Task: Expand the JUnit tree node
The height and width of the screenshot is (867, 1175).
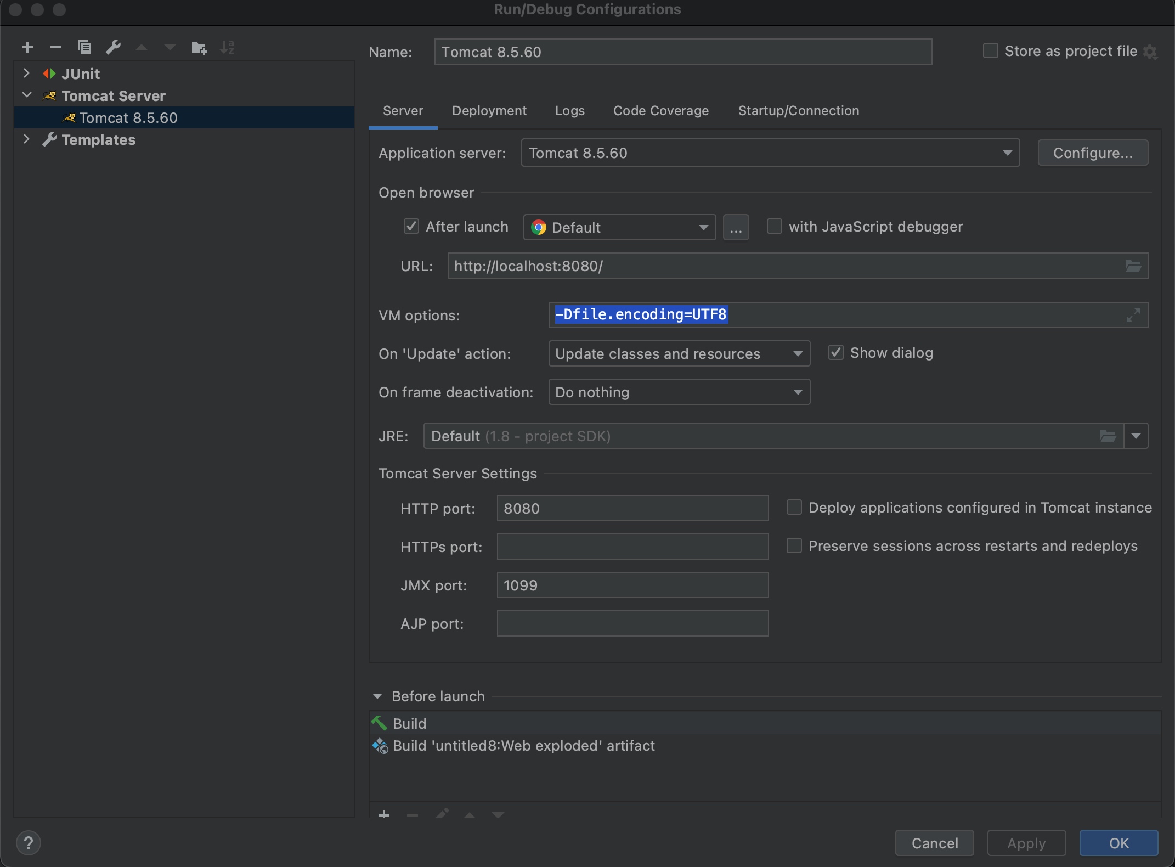Action: (x=26, y=73)
